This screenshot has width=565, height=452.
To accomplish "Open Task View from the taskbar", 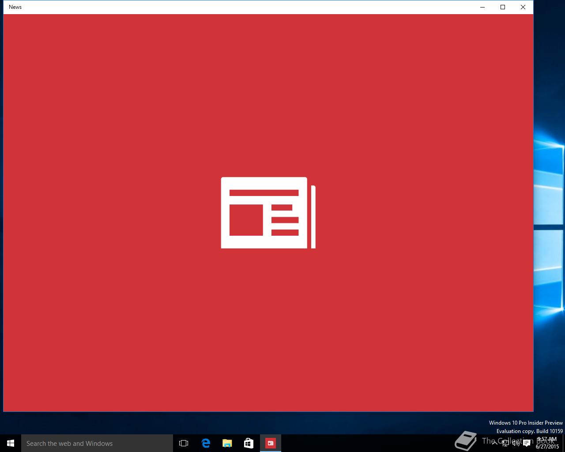I will pos(184,443).
